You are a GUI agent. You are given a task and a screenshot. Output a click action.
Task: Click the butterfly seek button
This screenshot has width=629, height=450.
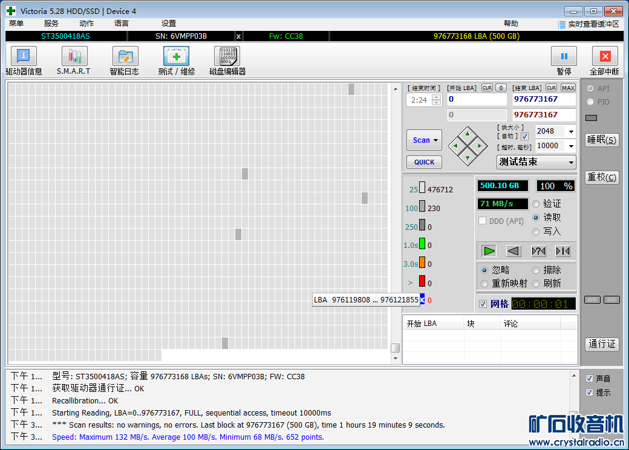coord(563,251)
